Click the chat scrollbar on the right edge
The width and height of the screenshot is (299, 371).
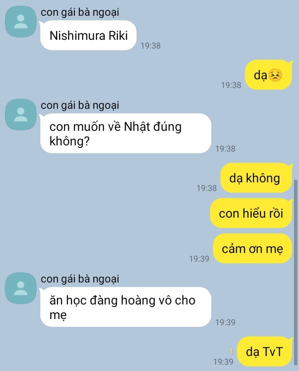pos(295,272)
